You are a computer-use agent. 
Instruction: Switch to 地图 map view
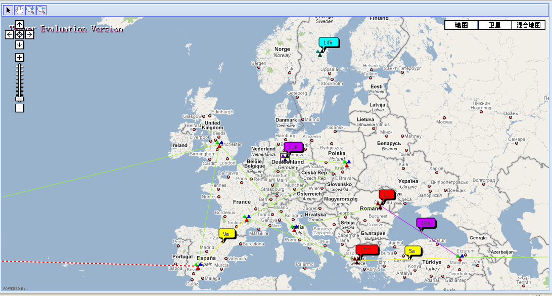tap(461, 25)
